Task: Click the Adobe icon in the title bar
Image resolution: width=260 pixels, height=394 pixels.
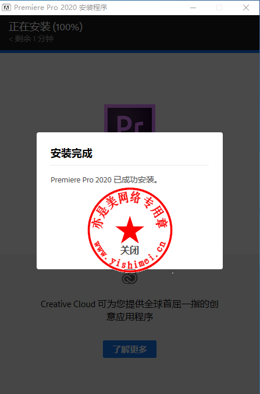Action: [6, 8]
